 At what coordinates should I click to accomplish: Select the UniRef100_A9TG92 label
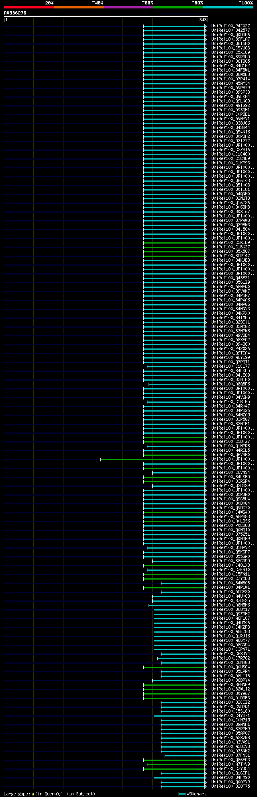click(x=230, y=105)
